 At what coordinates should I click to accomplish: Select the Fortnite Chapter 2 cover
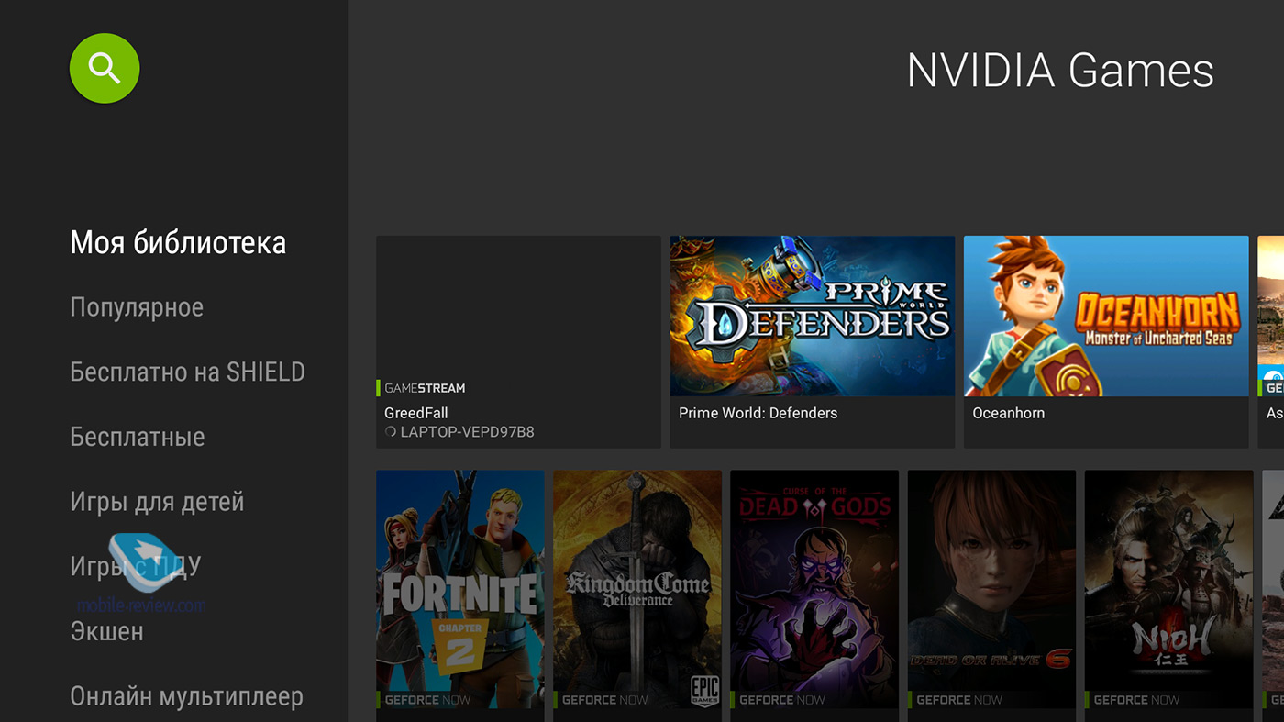coord(459,587)
